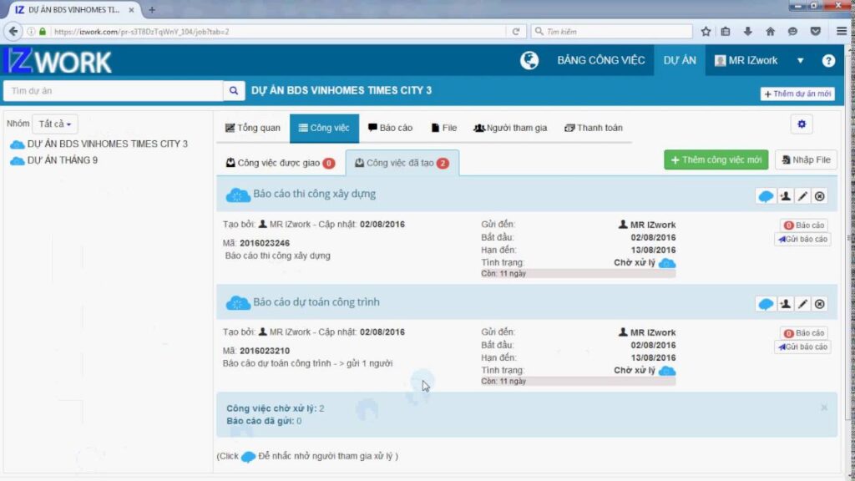Click the remaining days progress bar of first task

(x=578, y=274)
